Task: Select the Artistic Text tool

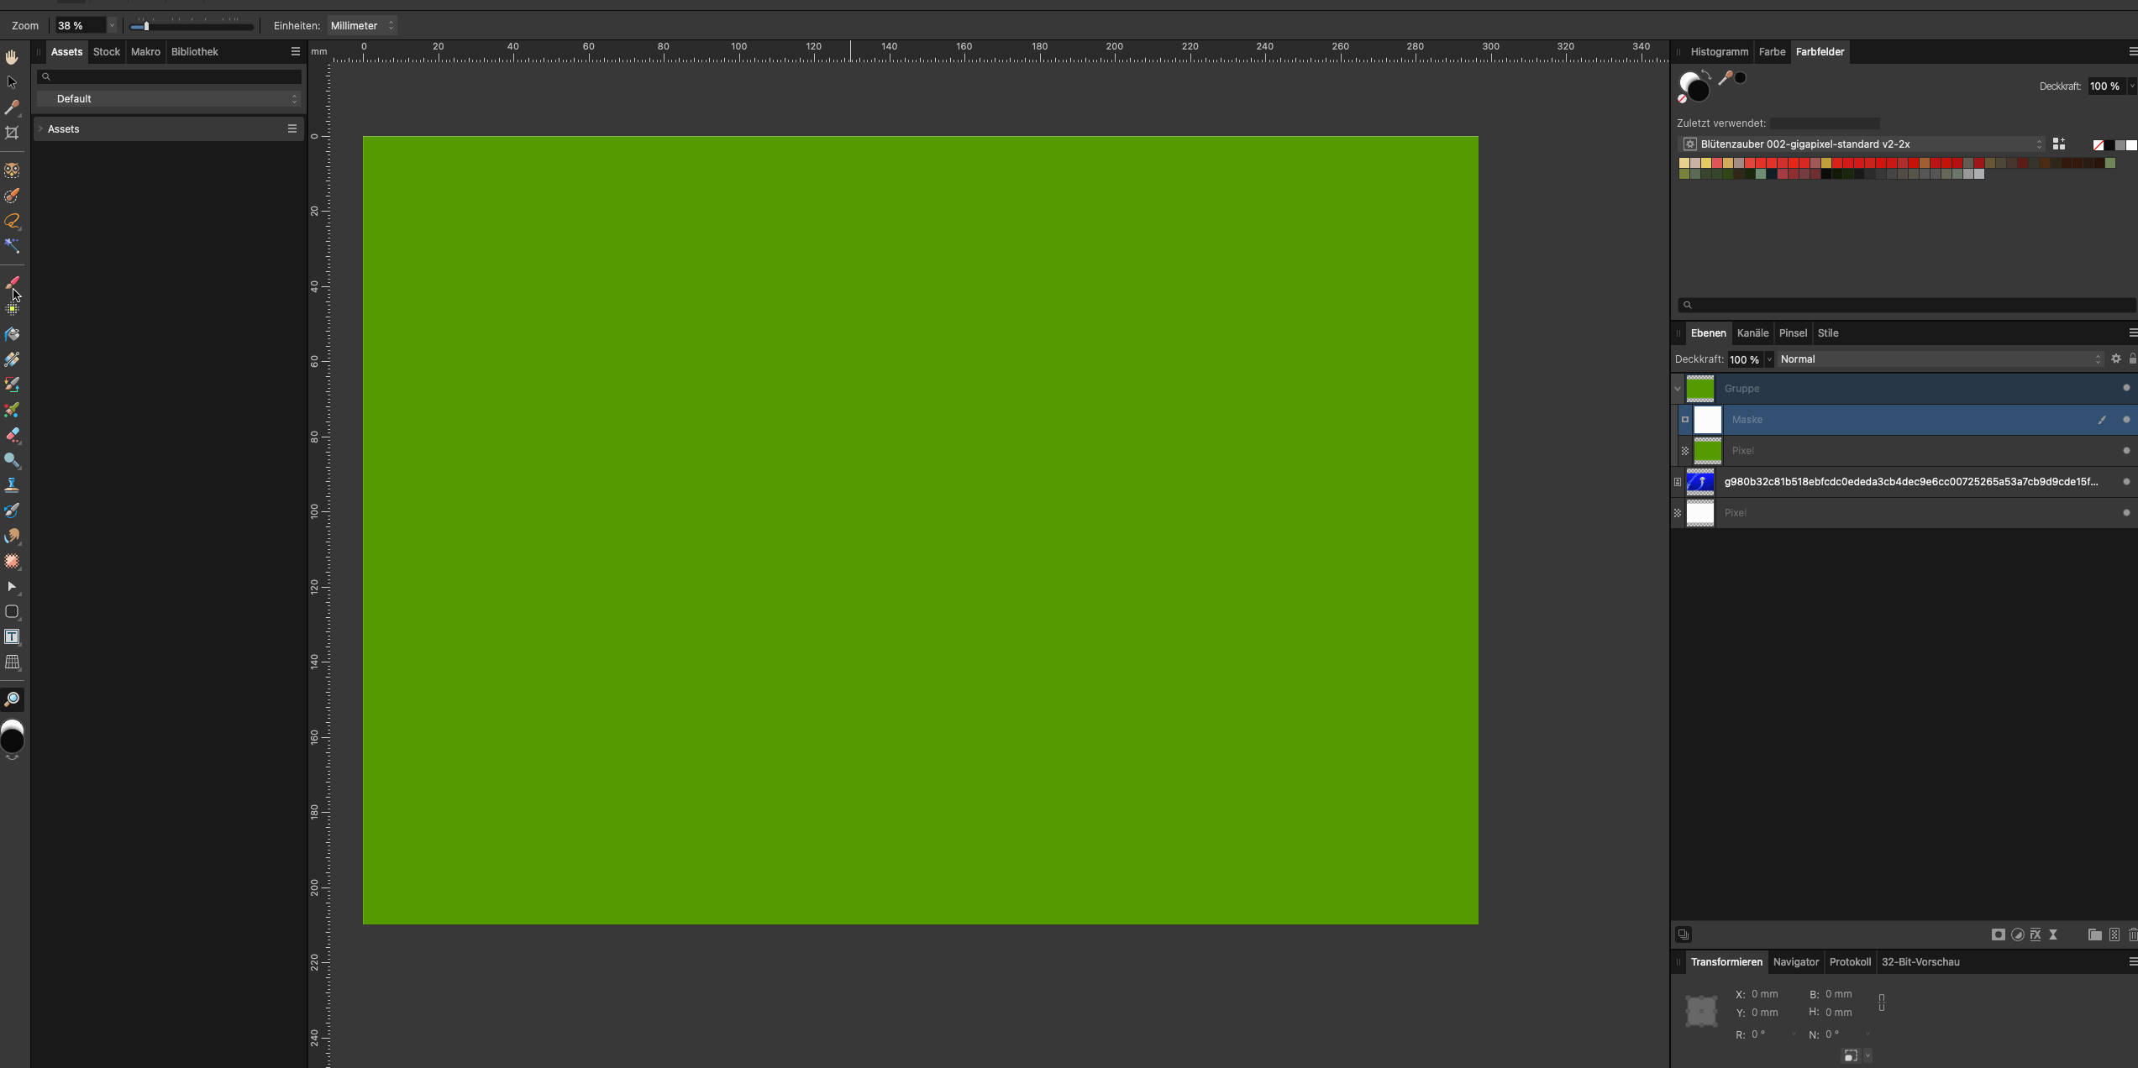Action: point(12,636)
